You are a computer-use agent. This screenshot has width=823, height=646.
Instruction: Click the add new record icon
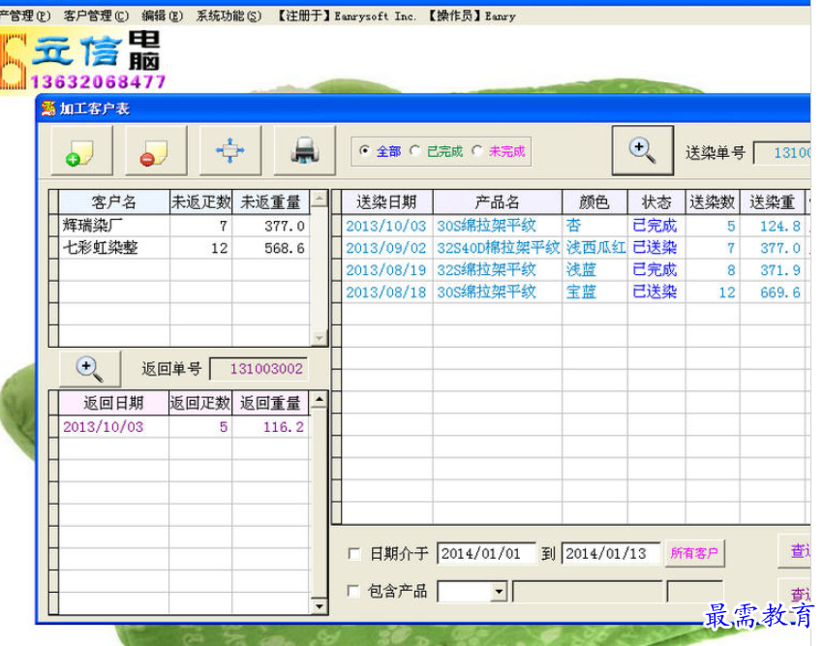click(x=81, y=151)
